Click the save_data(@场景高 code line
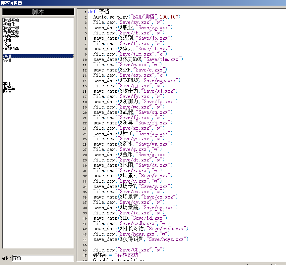Viewport: 286px width, 265px height. pos(135,207)
